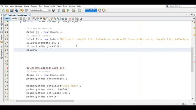Screen dimensions: 196x110
Task: Click first profiler icon after memory bar
Action: point(100,10)
